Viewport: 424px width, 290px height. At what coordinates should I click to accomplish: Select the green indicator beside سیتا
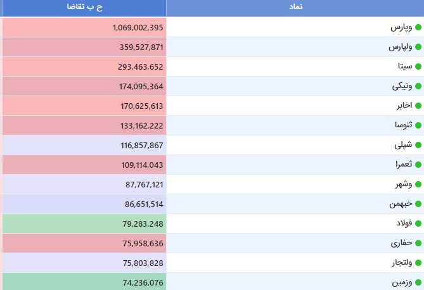[418, 66]
